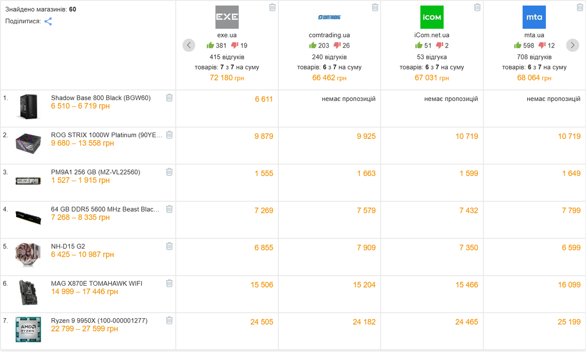Open iCom.net.ua store name link
Screen dimensions: 586x352
point(432,35)
